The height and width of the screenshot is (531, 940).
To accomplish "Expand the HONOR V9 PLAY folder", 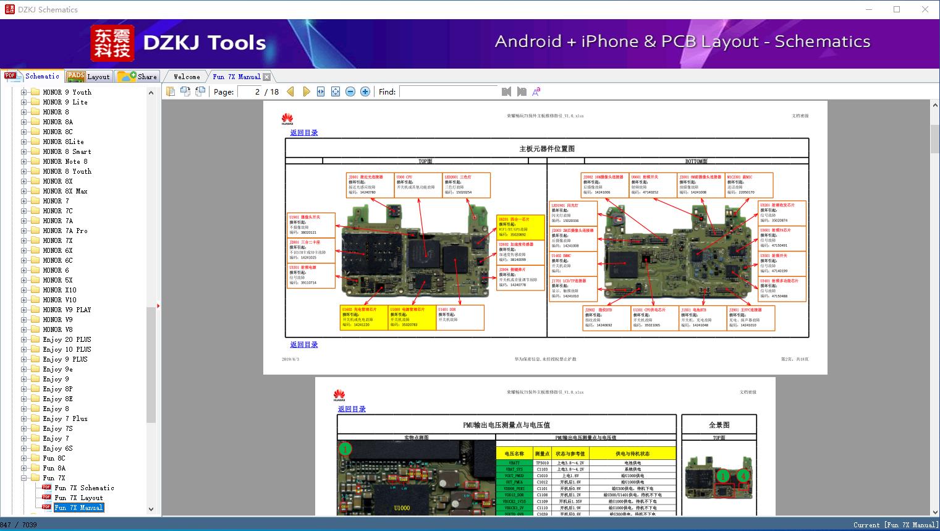I will coord(24,310).
